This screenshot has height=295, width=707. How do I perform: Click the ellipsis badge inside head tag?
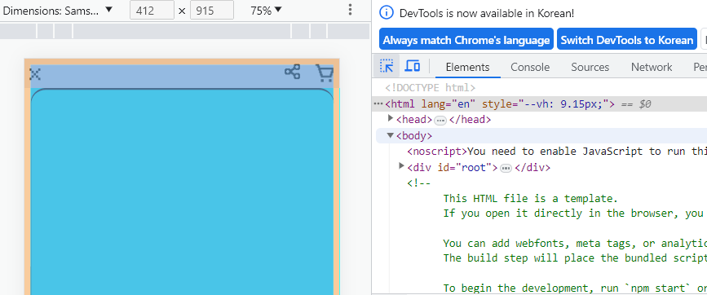coord(440,121)
